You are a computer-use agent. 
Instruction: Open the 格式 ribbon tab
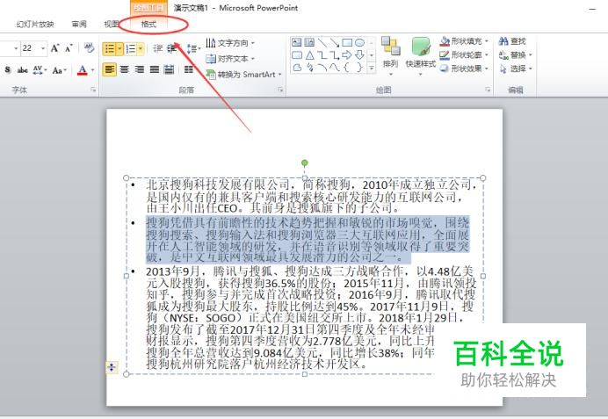click(x=148, y=25)
